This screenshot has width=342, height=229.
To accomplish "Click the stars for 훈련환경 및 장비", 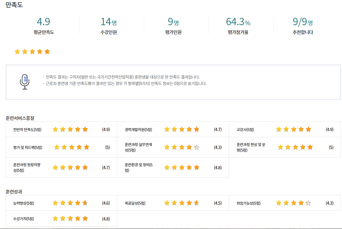I will coord(182,167).
